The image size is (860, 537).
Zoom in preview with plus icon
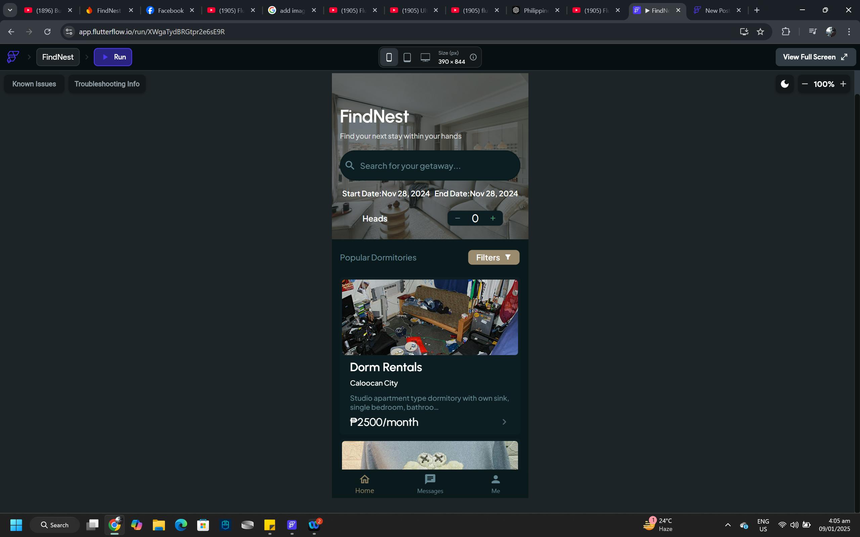pyautogui.click(x=843, y=84)
